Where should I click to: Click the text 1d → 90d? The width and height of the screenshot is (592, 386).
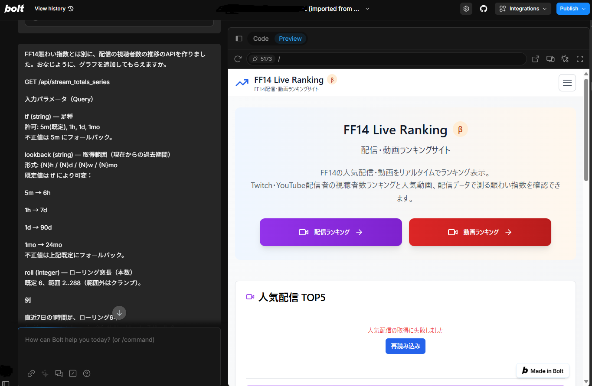click(38, 227)
